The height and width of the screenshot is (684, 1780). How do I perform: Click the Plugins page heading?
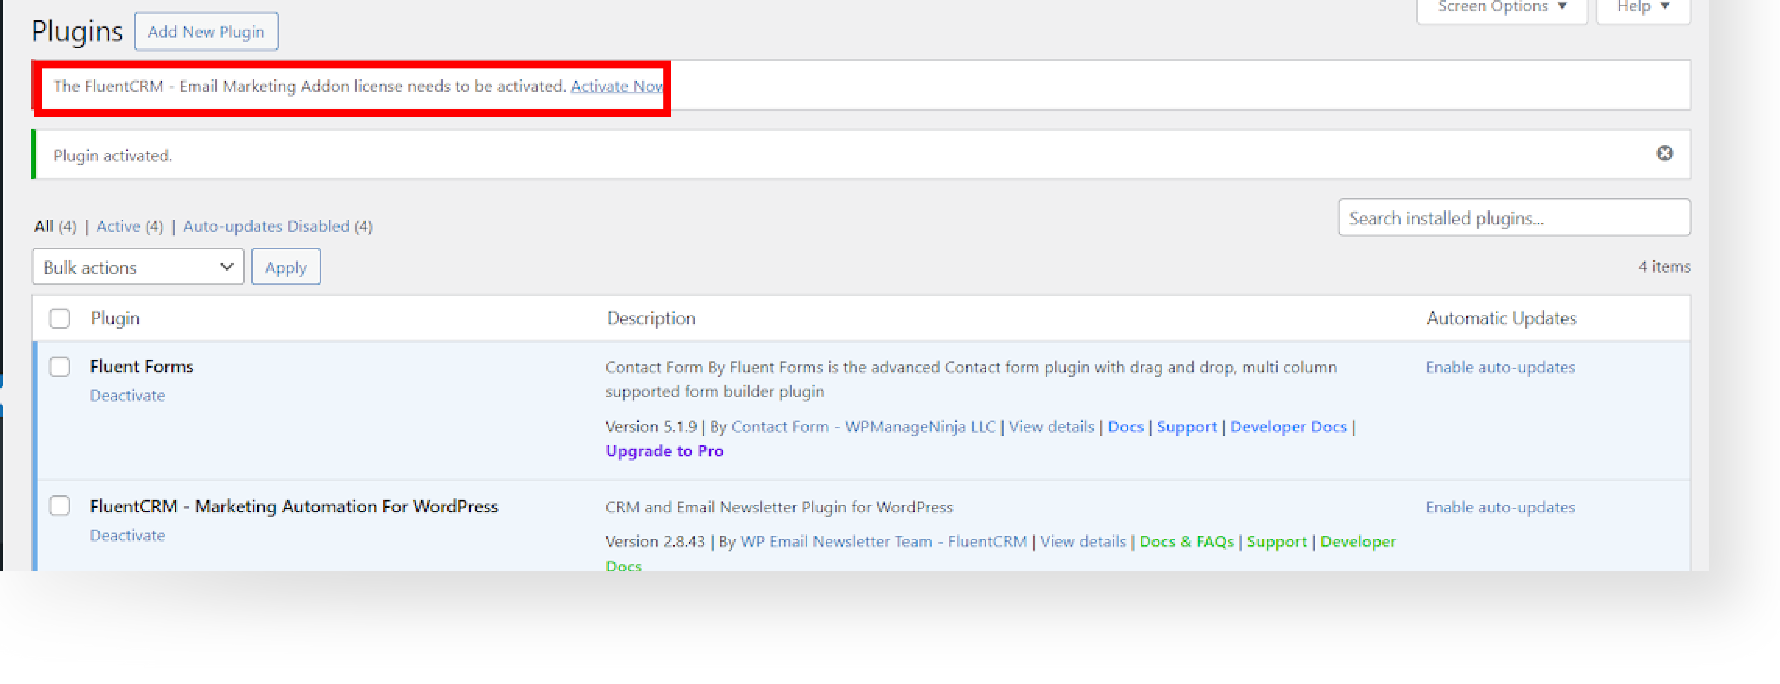point(77,32)
